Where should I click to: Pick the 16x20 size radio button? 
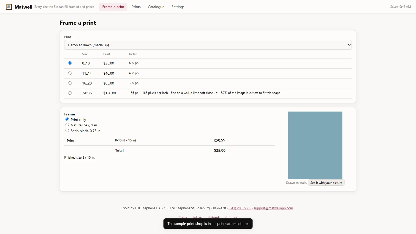pyautogui.click(x=70, y=83)
